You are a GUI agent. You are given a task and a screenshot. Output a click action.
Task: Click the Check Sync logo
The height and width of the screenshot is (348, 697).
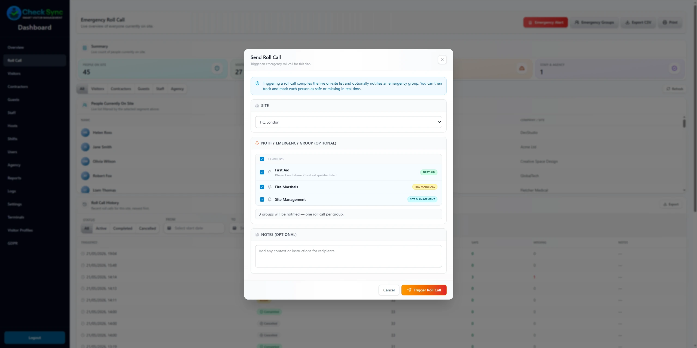[35, 13]
